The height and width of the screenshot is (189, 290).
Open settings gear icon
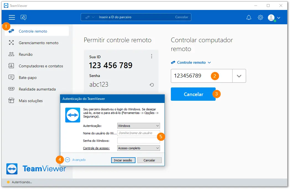(x=260, y=17)
